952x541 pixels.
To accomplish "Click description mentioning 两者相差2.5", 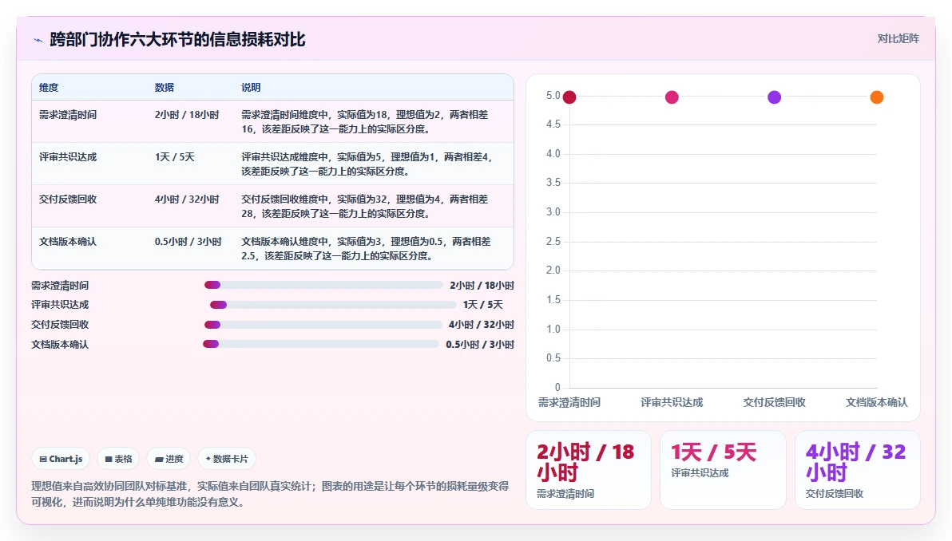I will point(366,249).
